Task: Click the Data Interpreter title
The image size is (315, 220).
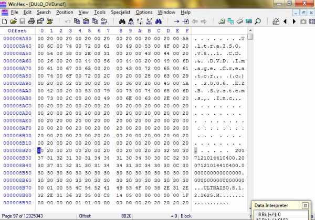Action: (x=271, y=205)
